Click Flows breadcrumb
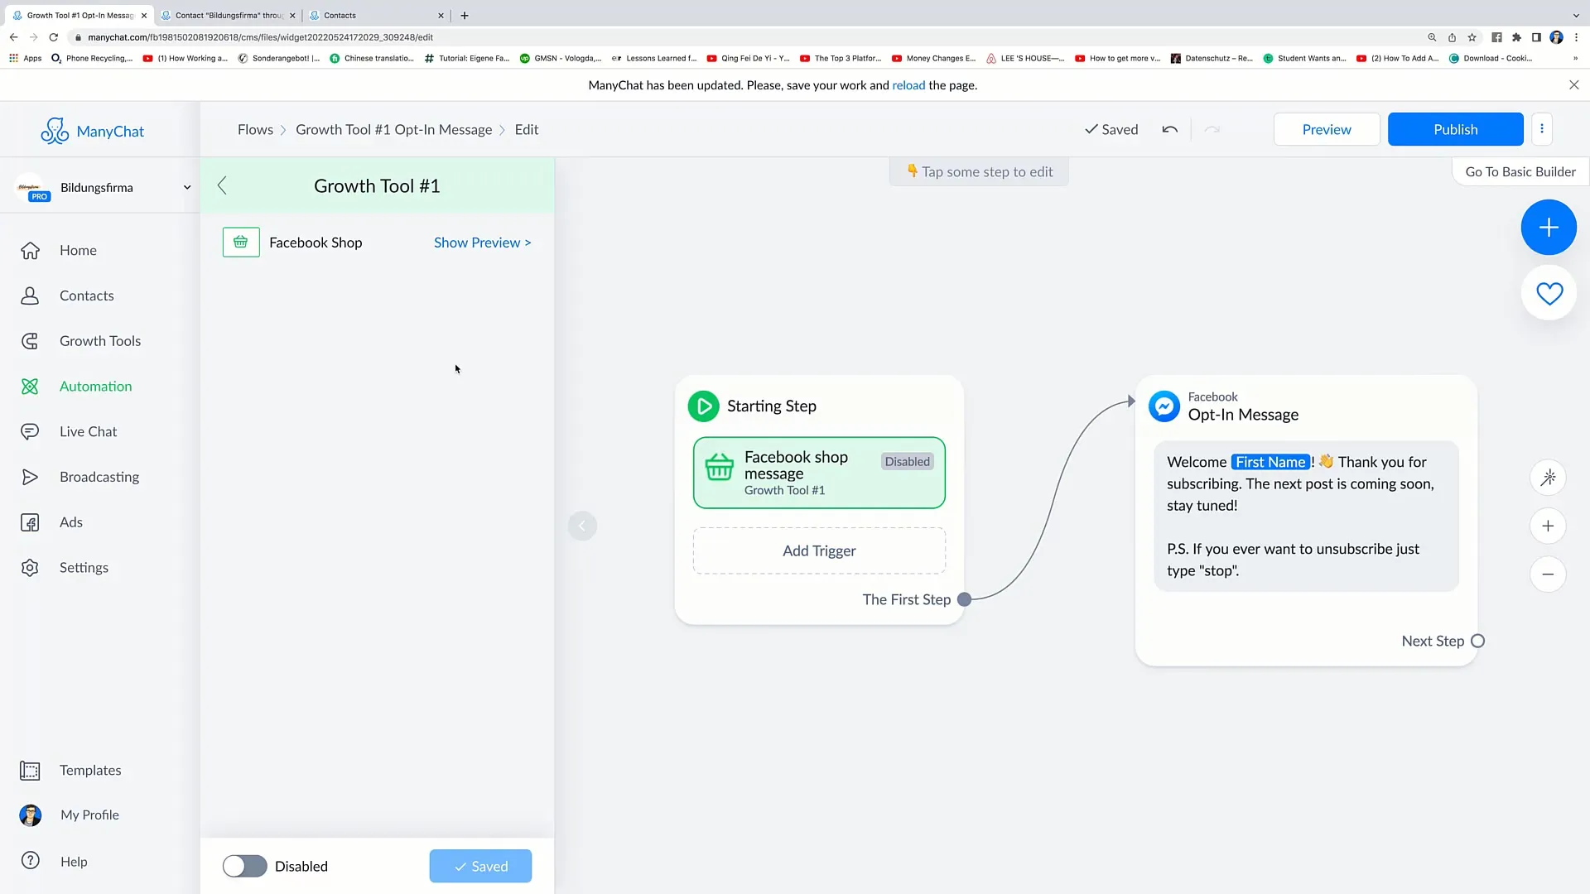 pos(255,130)
